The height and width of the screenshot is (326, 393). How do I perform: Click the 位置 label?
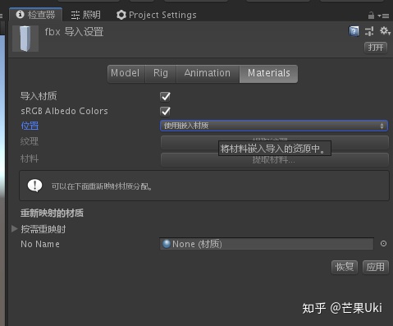click(x=30, y=126)
